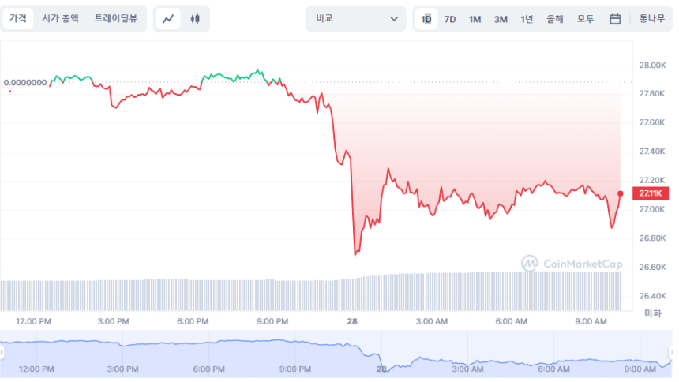Select the 7D time range

point(450,19)
